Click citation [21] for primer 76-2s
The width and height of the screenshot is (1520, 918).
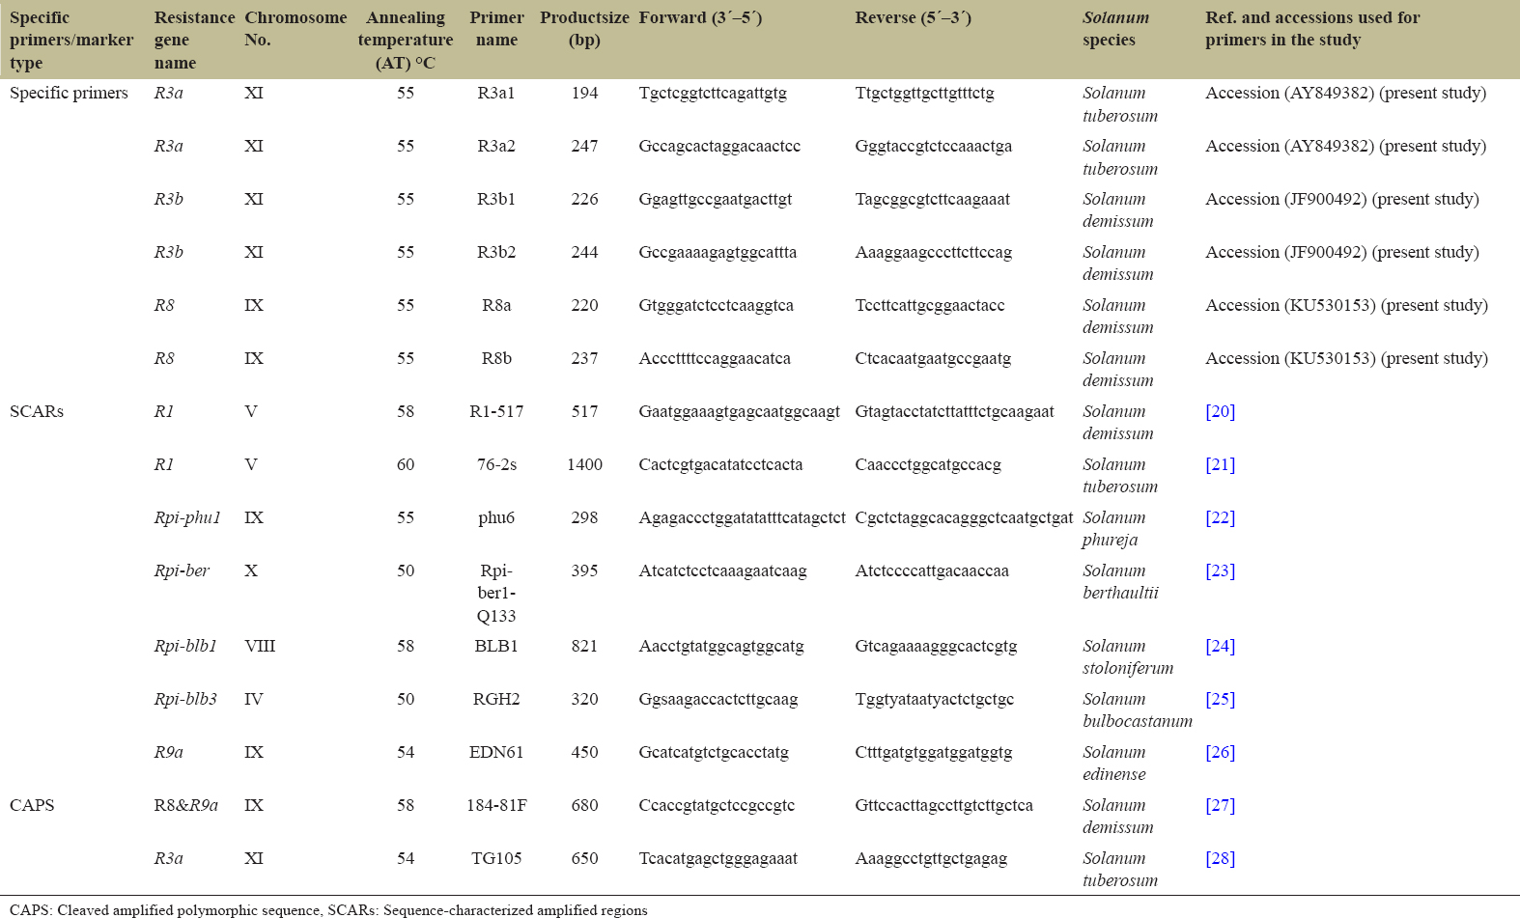[x=1220, y=464]
